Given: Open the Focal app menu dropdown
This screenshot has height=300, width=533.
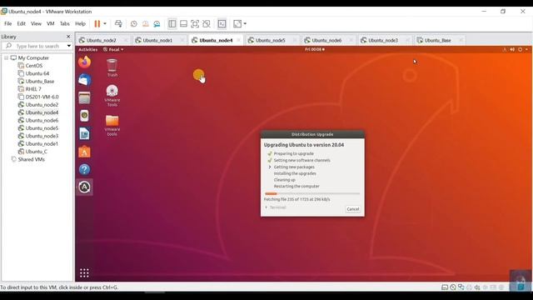Looking at the screenshot, I should coord(113,50).
